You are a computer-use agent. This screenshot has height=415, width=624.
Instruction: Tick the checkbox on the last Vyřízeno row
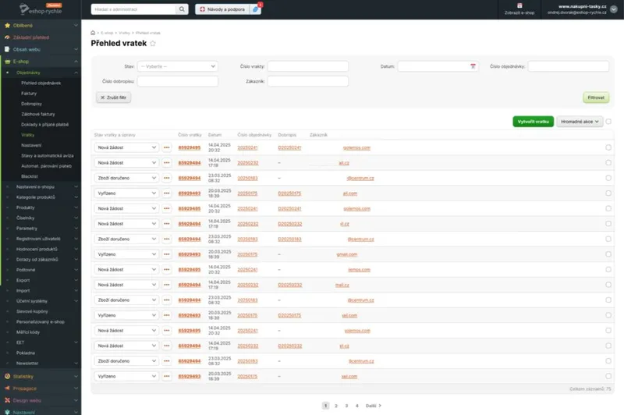(x=608, y=376)
